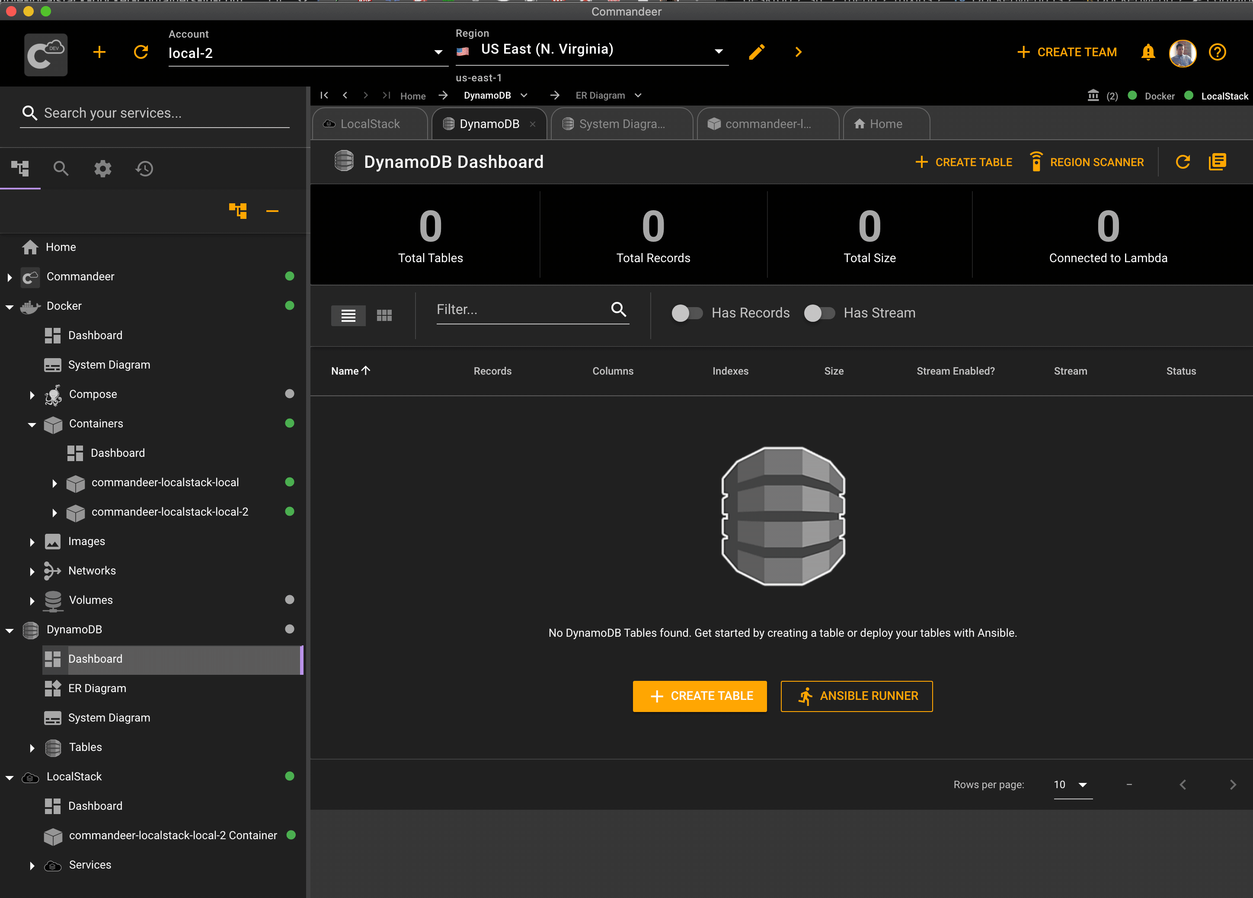
Task: Open the sidebar history clock tab
Action: (x=144, y=169)
